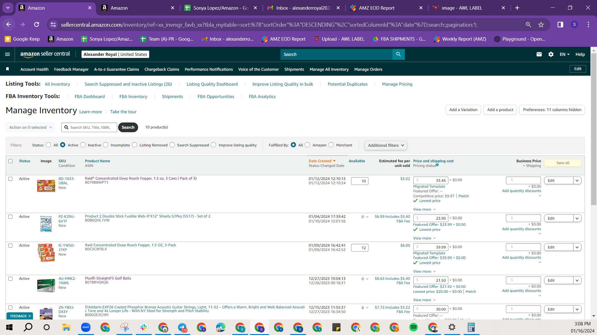Viewport: 597px width, 335px height.
Task: Open the Edit dropdown arrow for Maxfli row
Action: [x=577, y=280]
